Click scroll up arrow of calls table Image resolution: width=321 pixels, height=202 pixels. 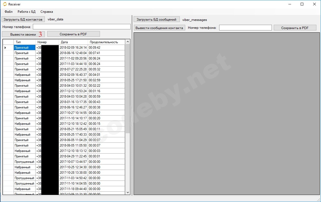(128, 42)
